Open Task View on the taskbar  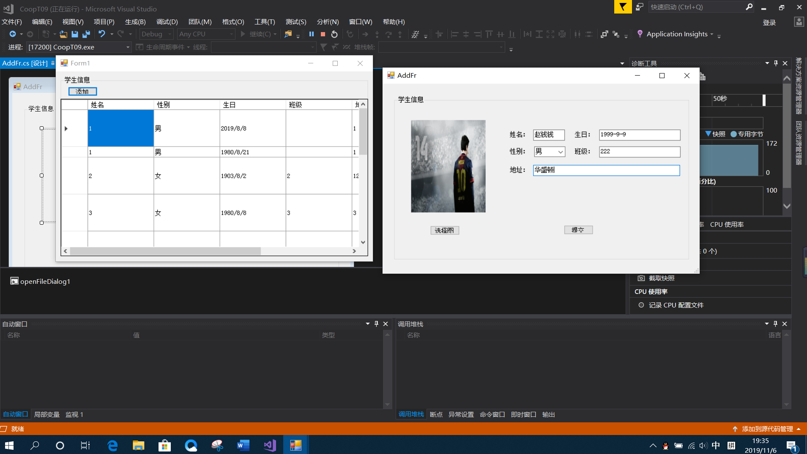pos(85,445)
